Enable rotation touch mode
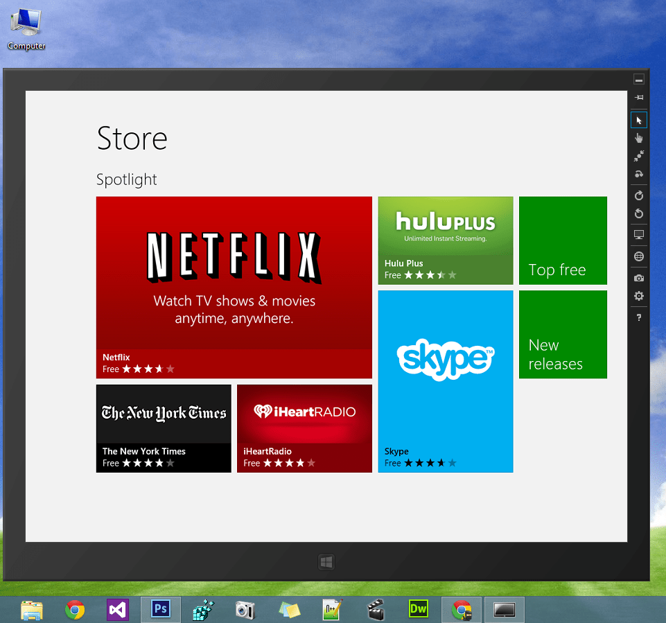Image resolution: width=666 pixels, height=623 pixels. point(639,174)
